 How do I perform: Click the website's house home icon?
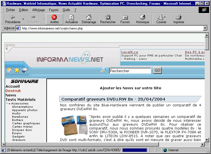click(x=9, y=70)
